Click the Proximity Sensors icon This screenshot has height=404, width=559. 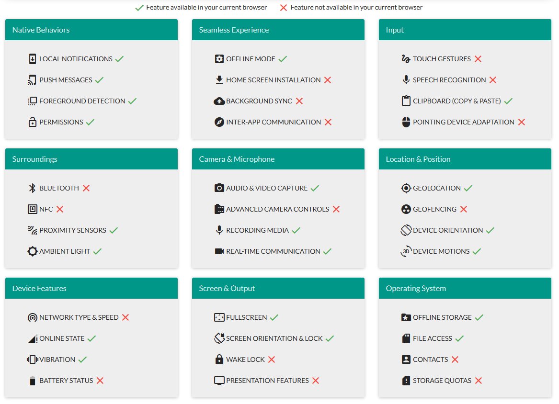[33, 230]
